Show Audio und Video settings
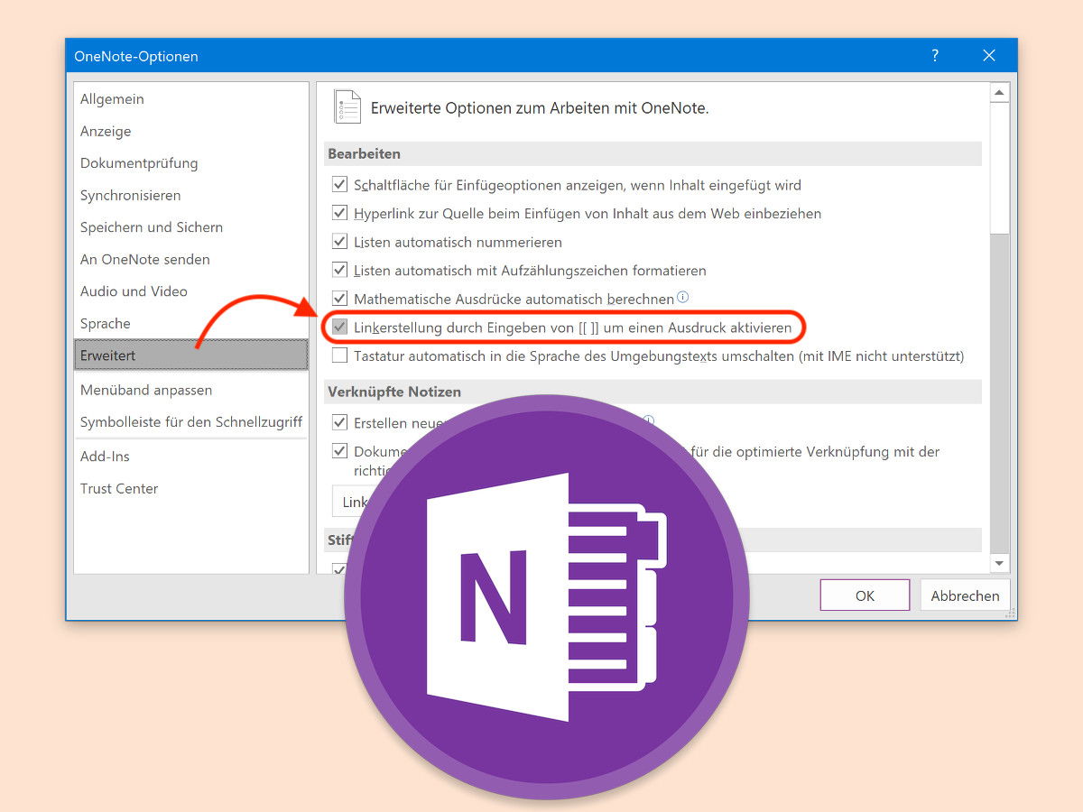This screenshot has width=1083, height=812. (191, 291)
